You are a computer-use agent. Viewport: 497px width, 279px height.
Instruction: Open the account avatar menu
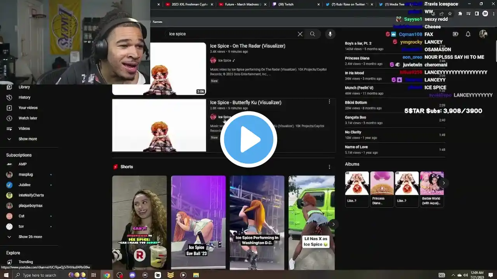pyautogui.click(x=483, y=34)
